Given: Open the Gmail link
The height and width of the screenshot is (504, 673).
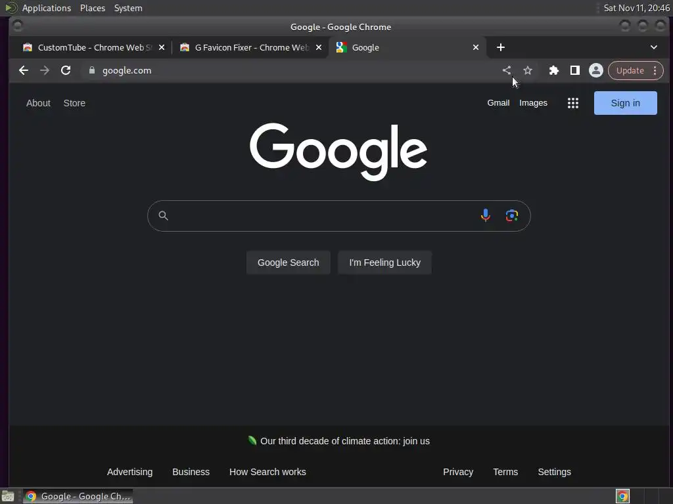Looking at the screenshot, I should [498, 103].
